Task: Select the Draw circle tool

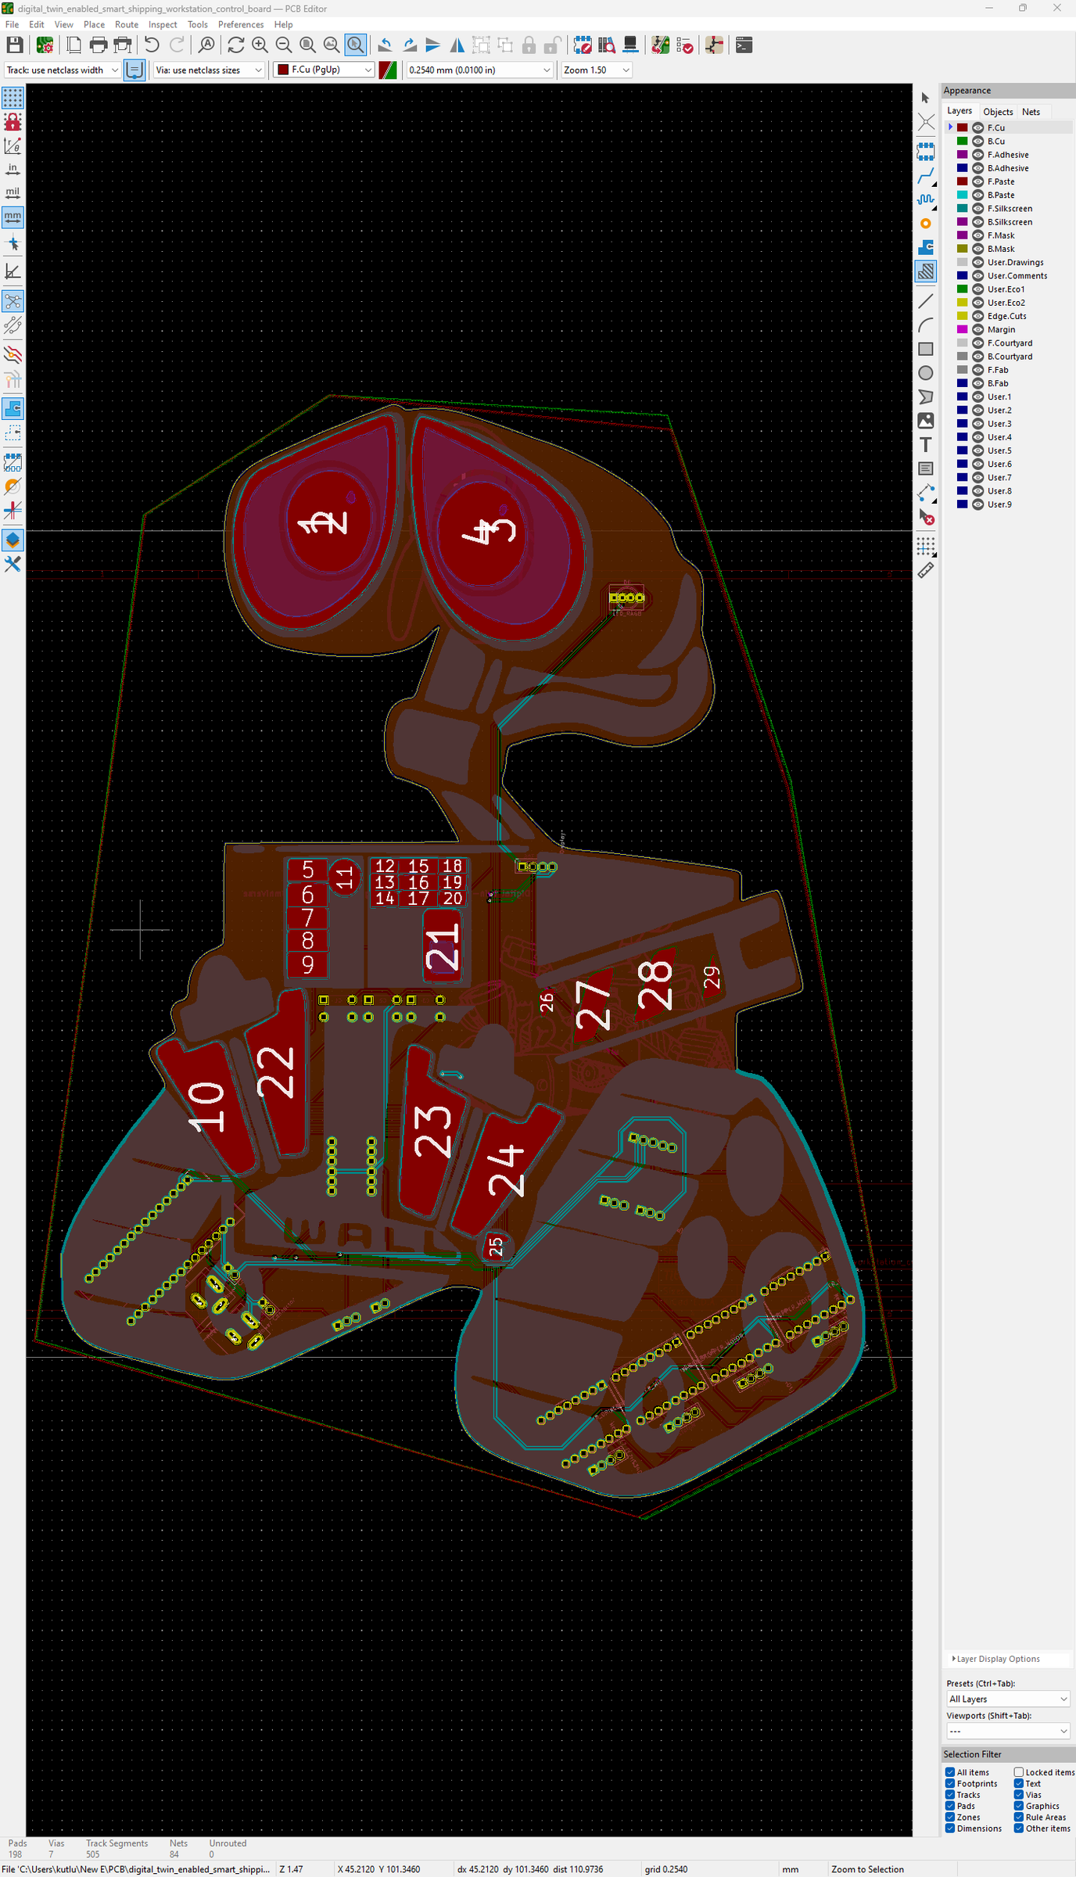Action: [926, 373]
